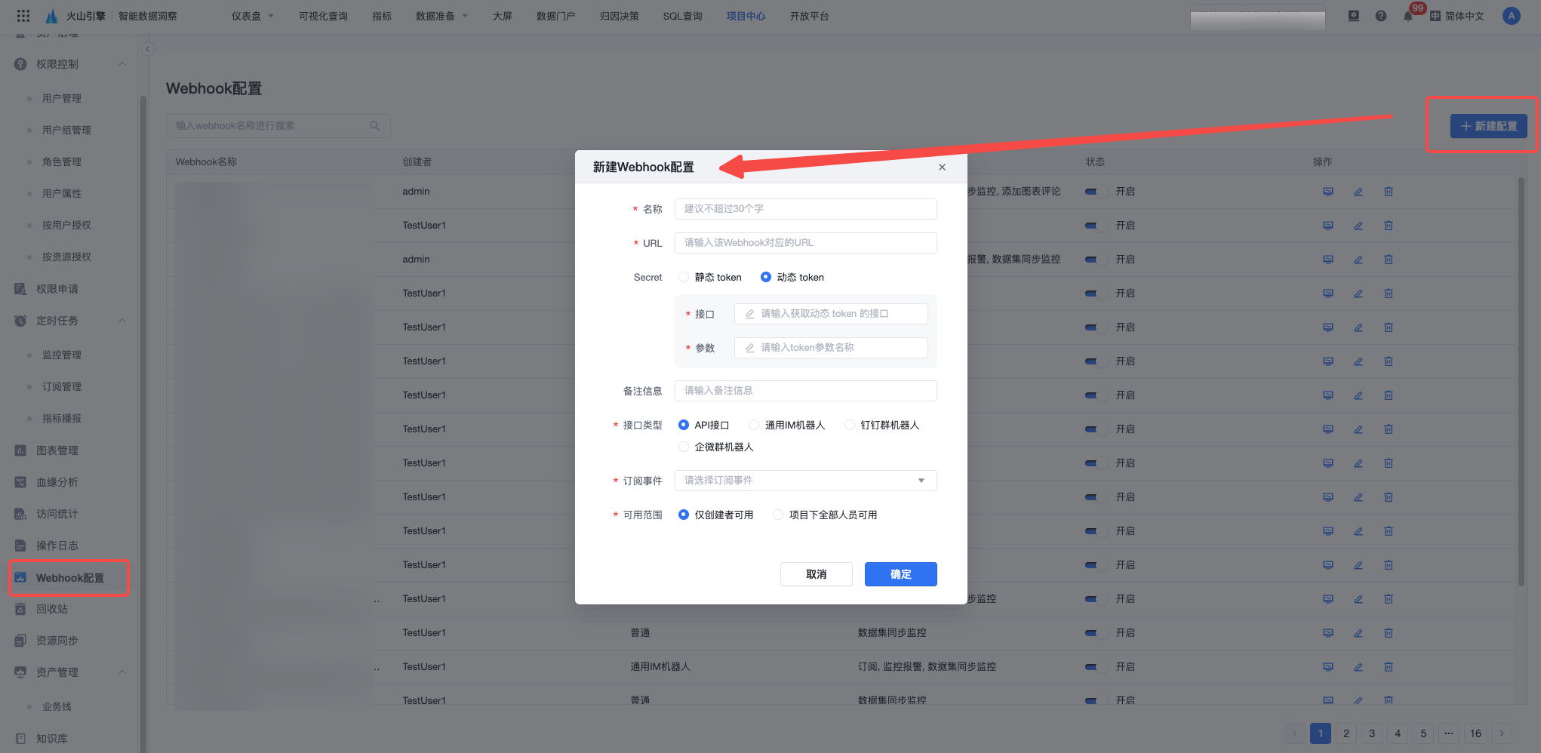Click the 新建配置 button

[1488, 126]
